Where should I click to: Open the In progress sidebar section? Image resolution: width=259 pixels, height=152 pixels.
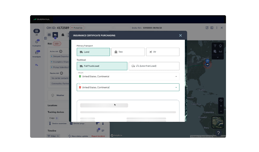37,42
